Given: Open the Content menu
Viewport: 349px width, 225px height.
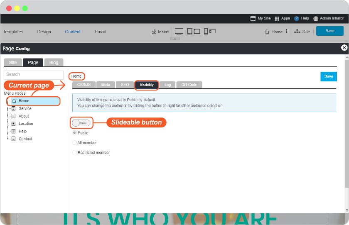Looking at the screenshot, I should pos(73,32).
